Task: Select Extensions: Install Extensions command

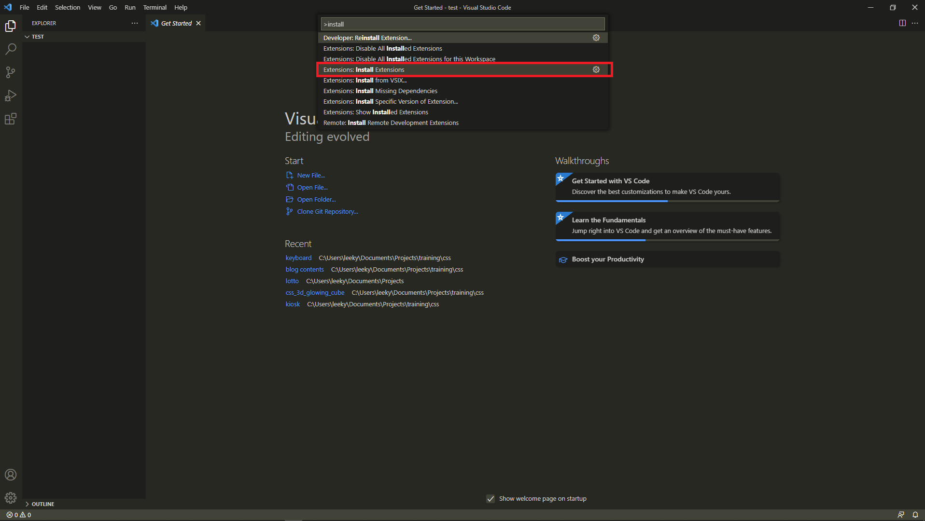Action: (x=462, y=69)
